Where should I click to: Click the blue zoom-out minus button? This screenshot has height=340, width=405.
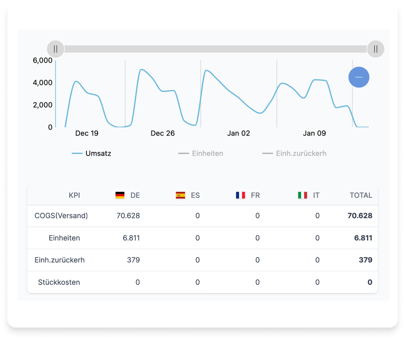(x=359, y=77)
